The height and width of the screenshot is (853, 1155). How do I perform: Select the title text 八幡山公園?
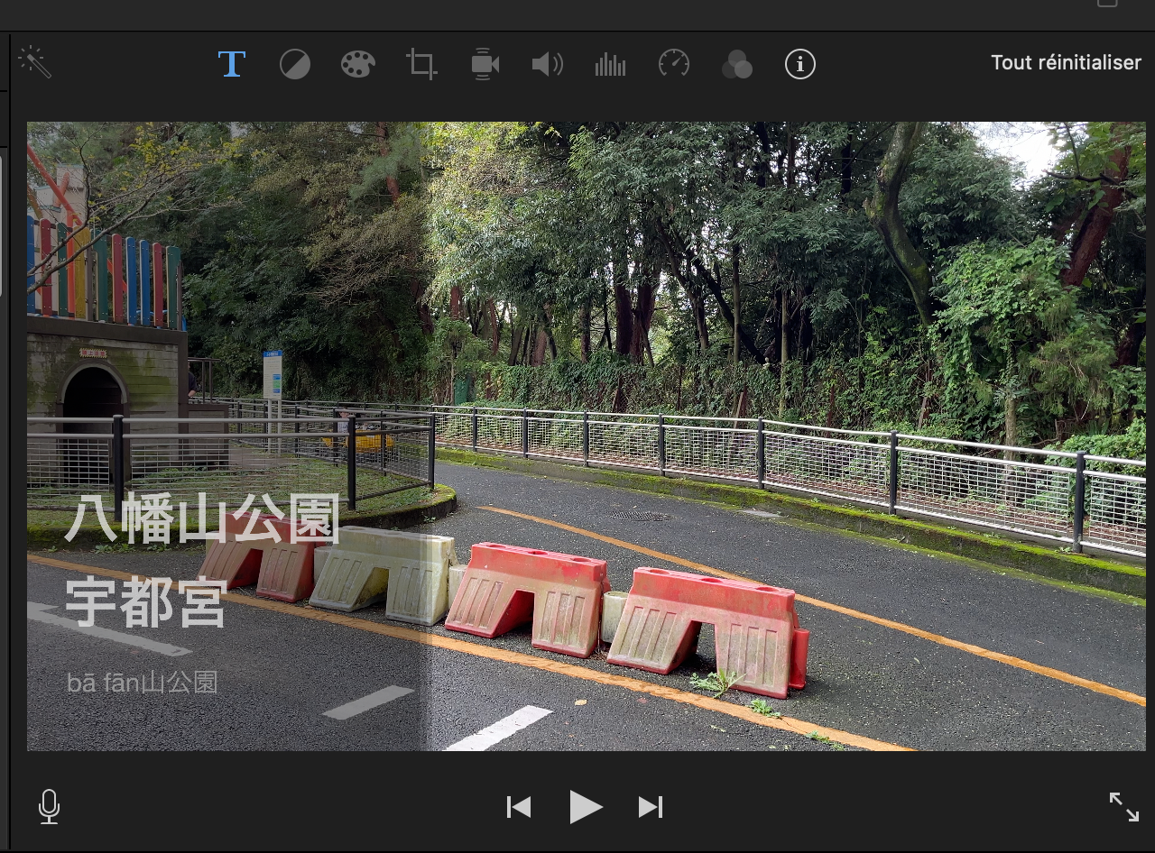[x=203, y=518]
